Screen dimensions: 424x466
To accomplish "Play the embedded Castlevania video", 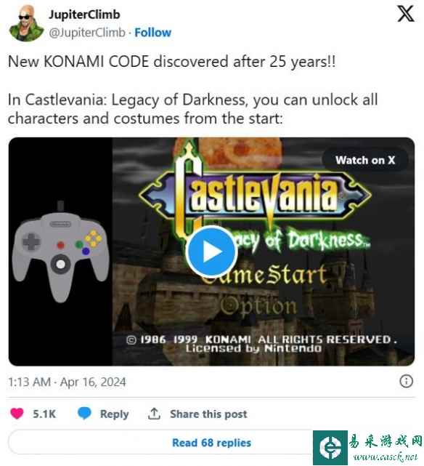I will click(x=211, y=252).
